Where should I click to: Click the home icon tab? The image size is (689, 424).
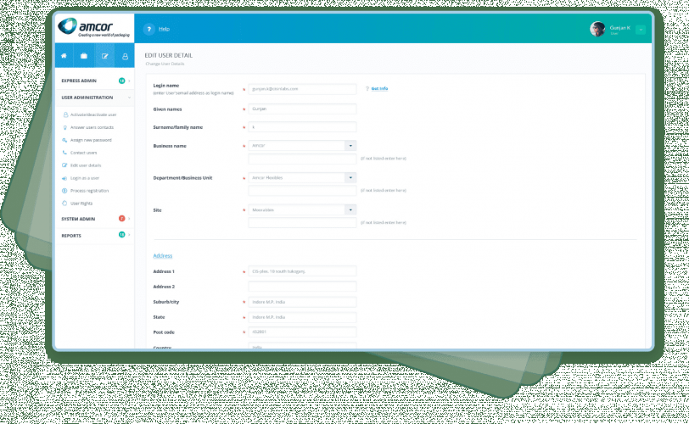(64, 56)
